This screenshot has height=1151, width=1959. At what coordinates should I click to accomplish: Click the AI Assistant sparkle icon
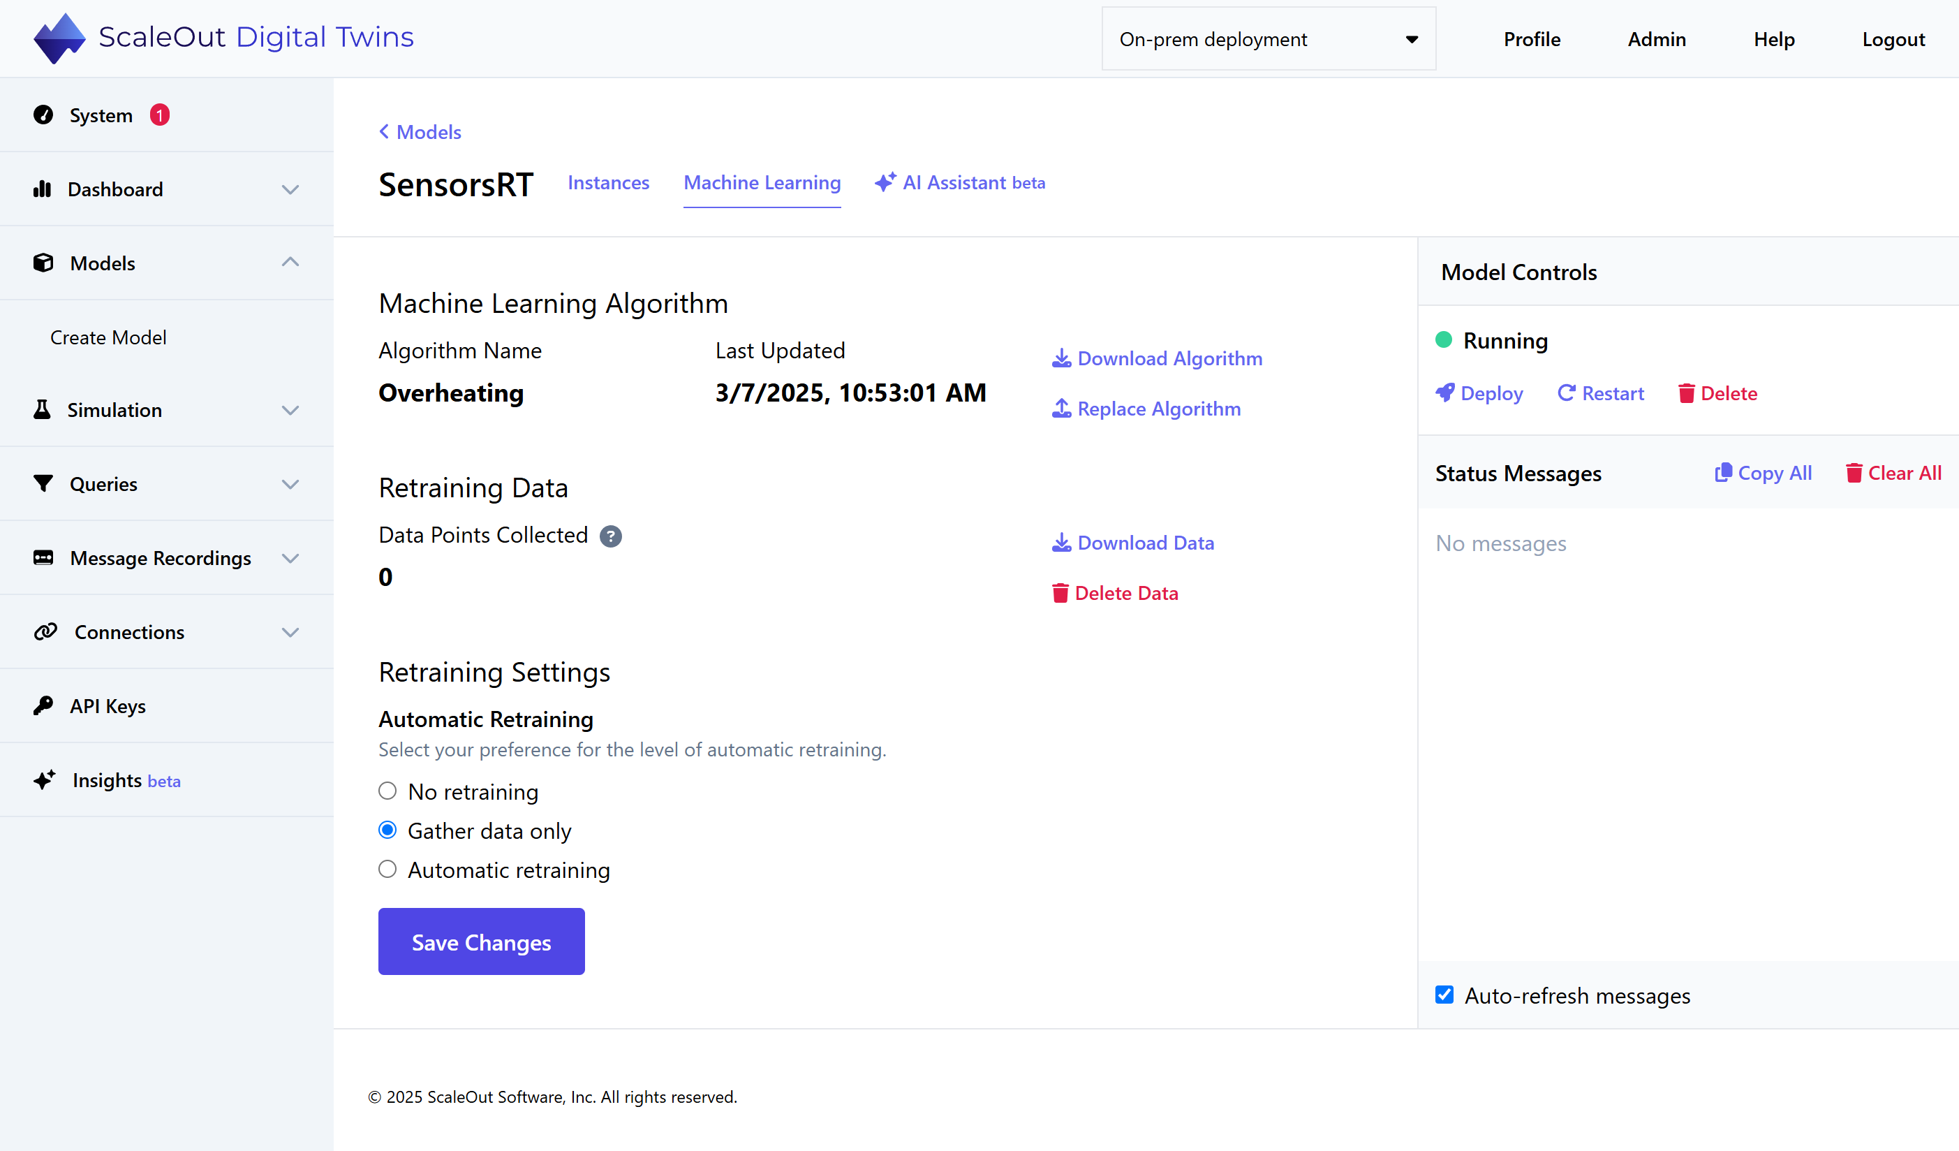885,182
